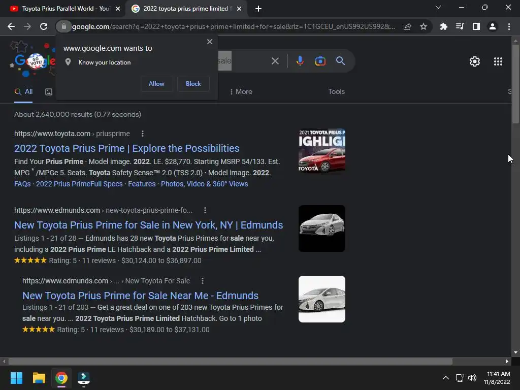Close the location permission popup
Screen dimensions: 520x390
click(210, 42)
